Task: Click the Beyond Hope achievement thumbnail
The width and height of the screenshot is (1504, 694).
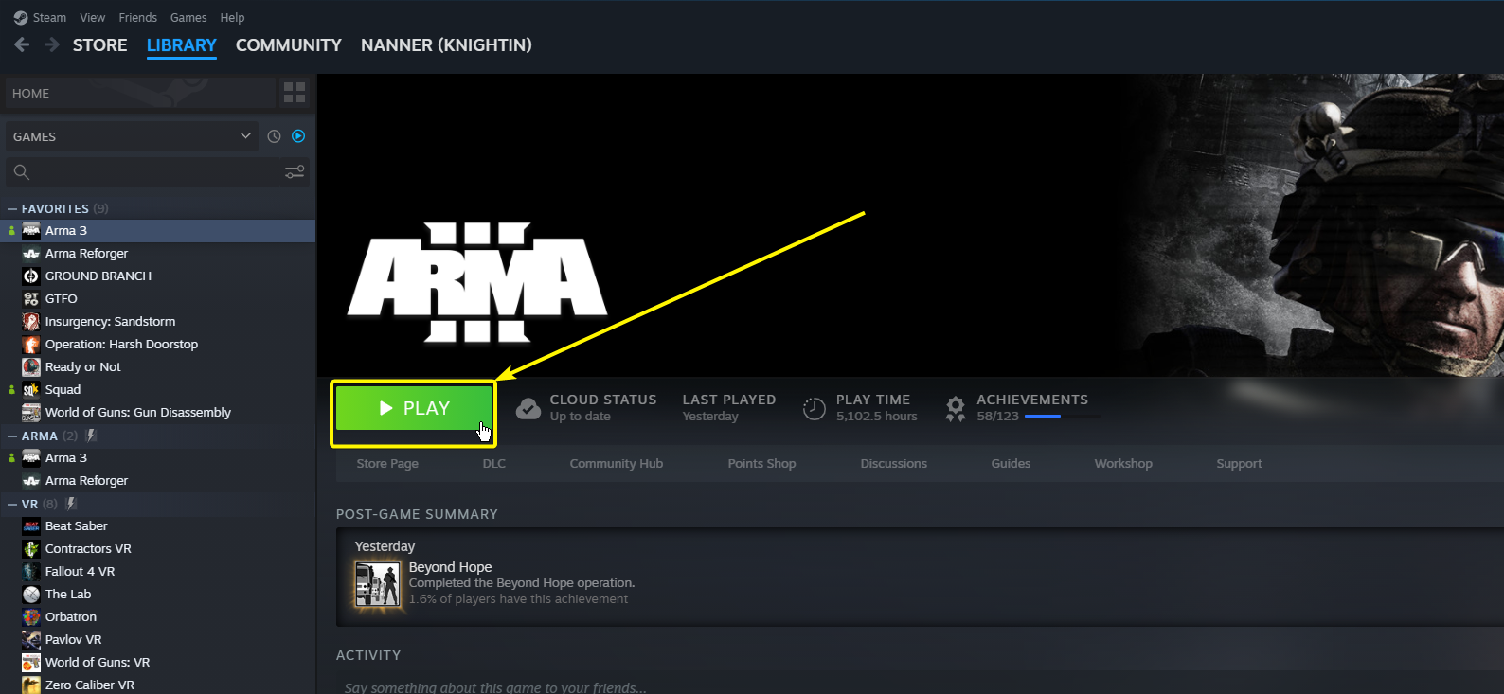Action: [x=377, y=583]
